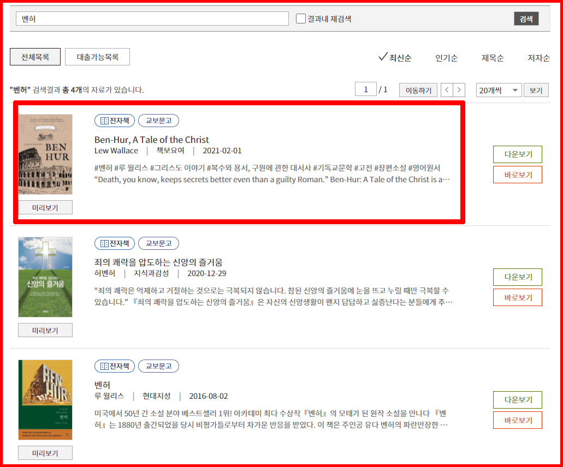Click 교보문고 badge for 벤허 by 루 월리스
The height and width of the screenshot is (467, 563).
[x=158, y=366]
